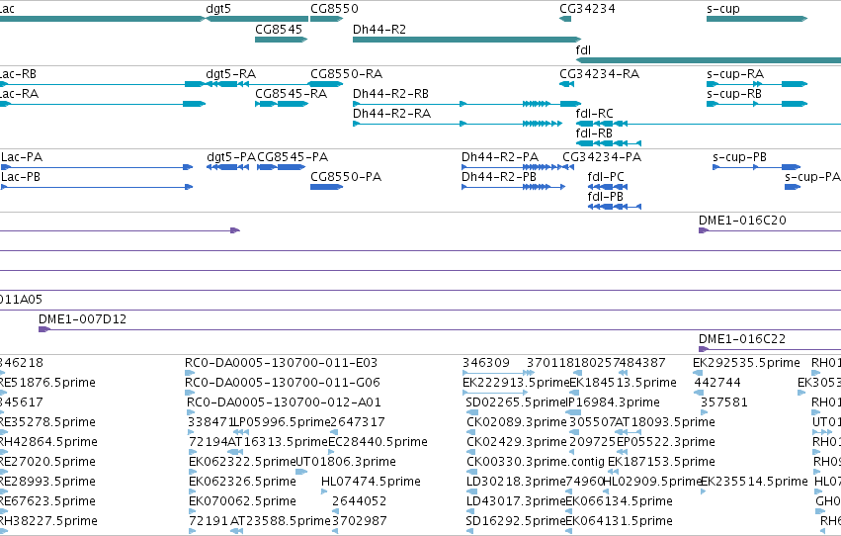841x536 pixels.
Task: Select EST CK02089.3prime
Action: 517,423
